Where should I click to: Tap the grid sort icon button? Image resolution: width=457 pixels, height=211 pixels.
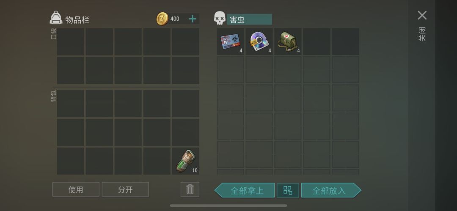[288, 190]
